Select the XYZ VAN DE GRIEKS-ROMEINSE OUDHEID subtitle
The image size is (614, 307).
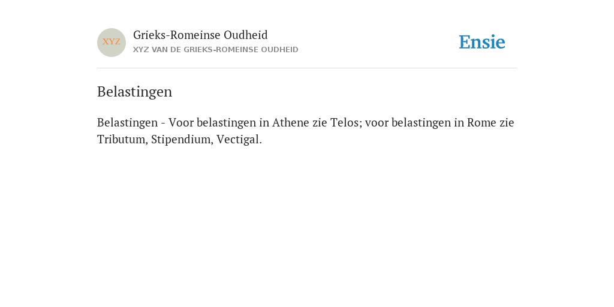(x=216, y=50)
